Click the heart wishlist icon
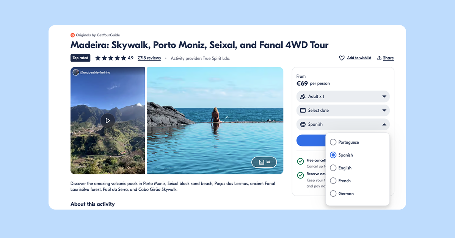The image size is (455, 238). tap(342, 58)
